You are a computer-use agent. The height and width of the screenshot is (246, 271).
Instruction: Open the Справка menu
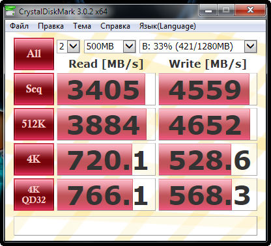tap(115, 26)
